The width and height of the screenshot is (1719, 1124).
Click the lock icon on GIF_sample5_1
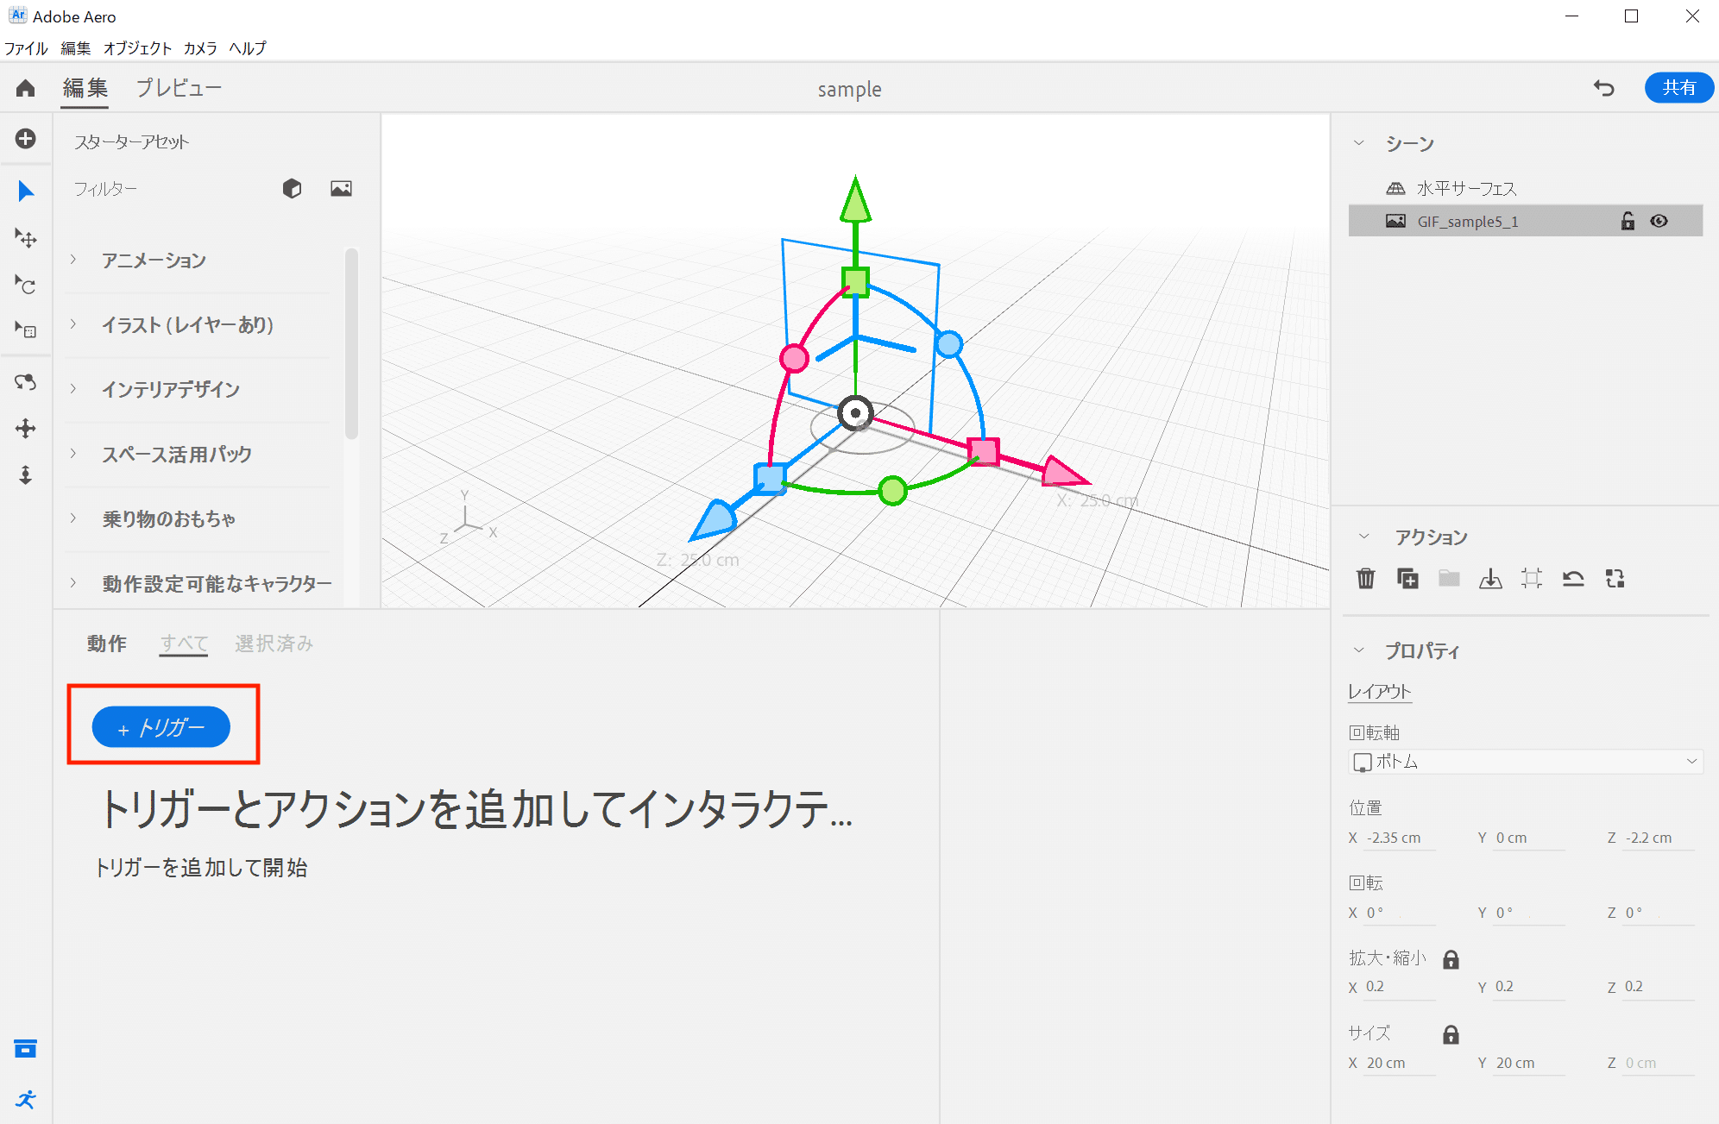point(1627,221)
